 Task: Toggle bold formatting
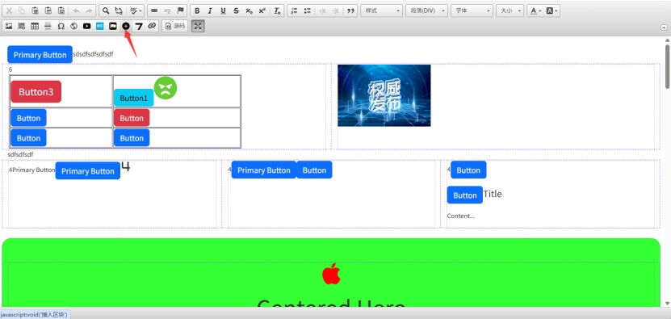[x=197, y=10]
